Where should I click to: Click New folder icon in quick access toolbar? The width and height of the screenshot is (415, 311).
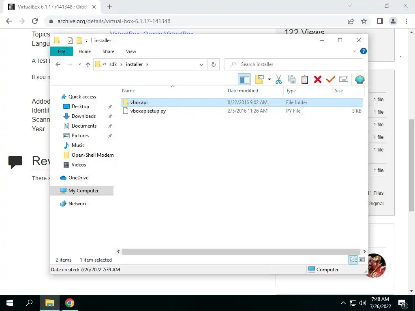click(79, 40)
